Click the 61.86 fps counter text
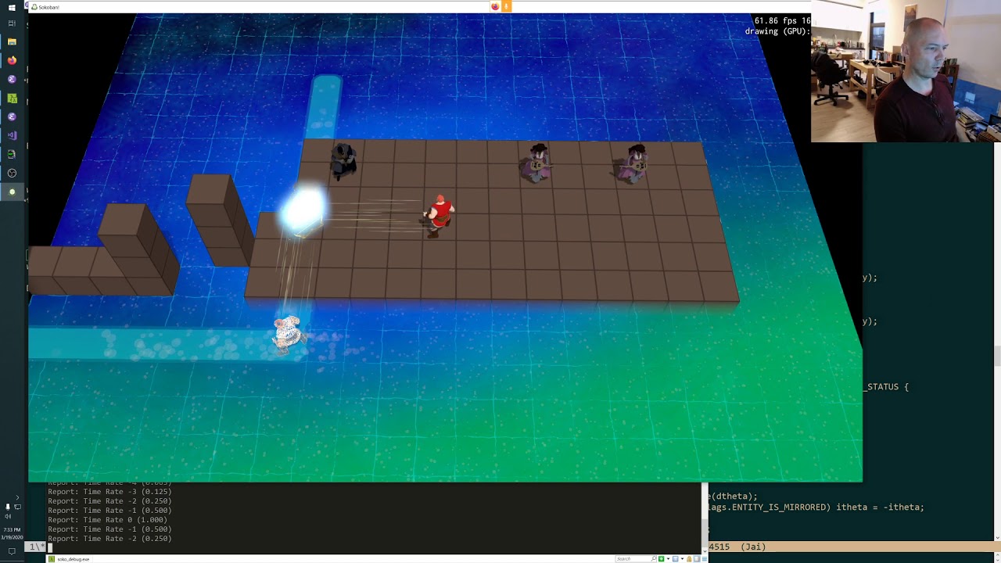 coord(782,20)
